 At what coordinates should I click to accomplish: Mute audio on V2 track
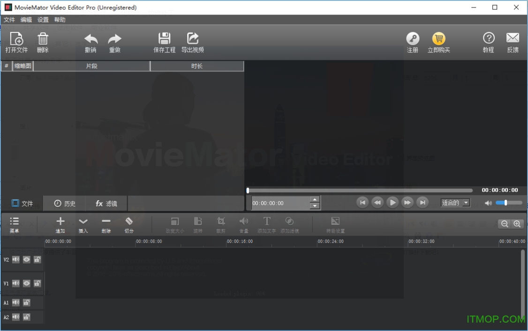coord(16,259)
